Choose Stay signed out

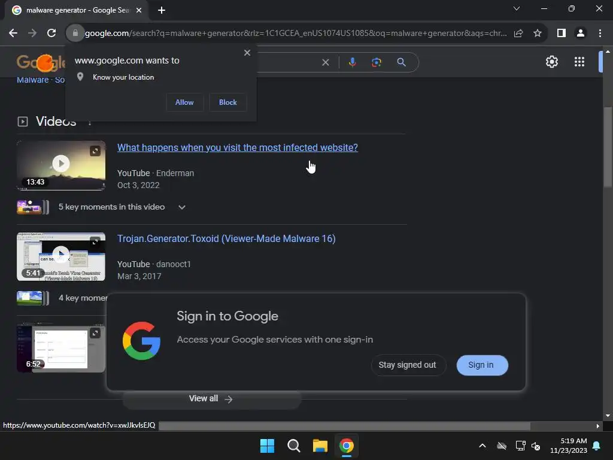[x=407, y=365]
